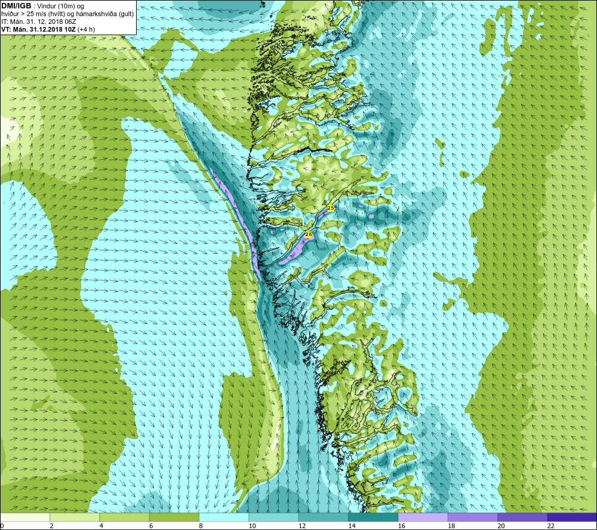Select the lightest 0–2 legend swatch
The height and width of the screenshot is (530, 597).
tap(24, 517)
